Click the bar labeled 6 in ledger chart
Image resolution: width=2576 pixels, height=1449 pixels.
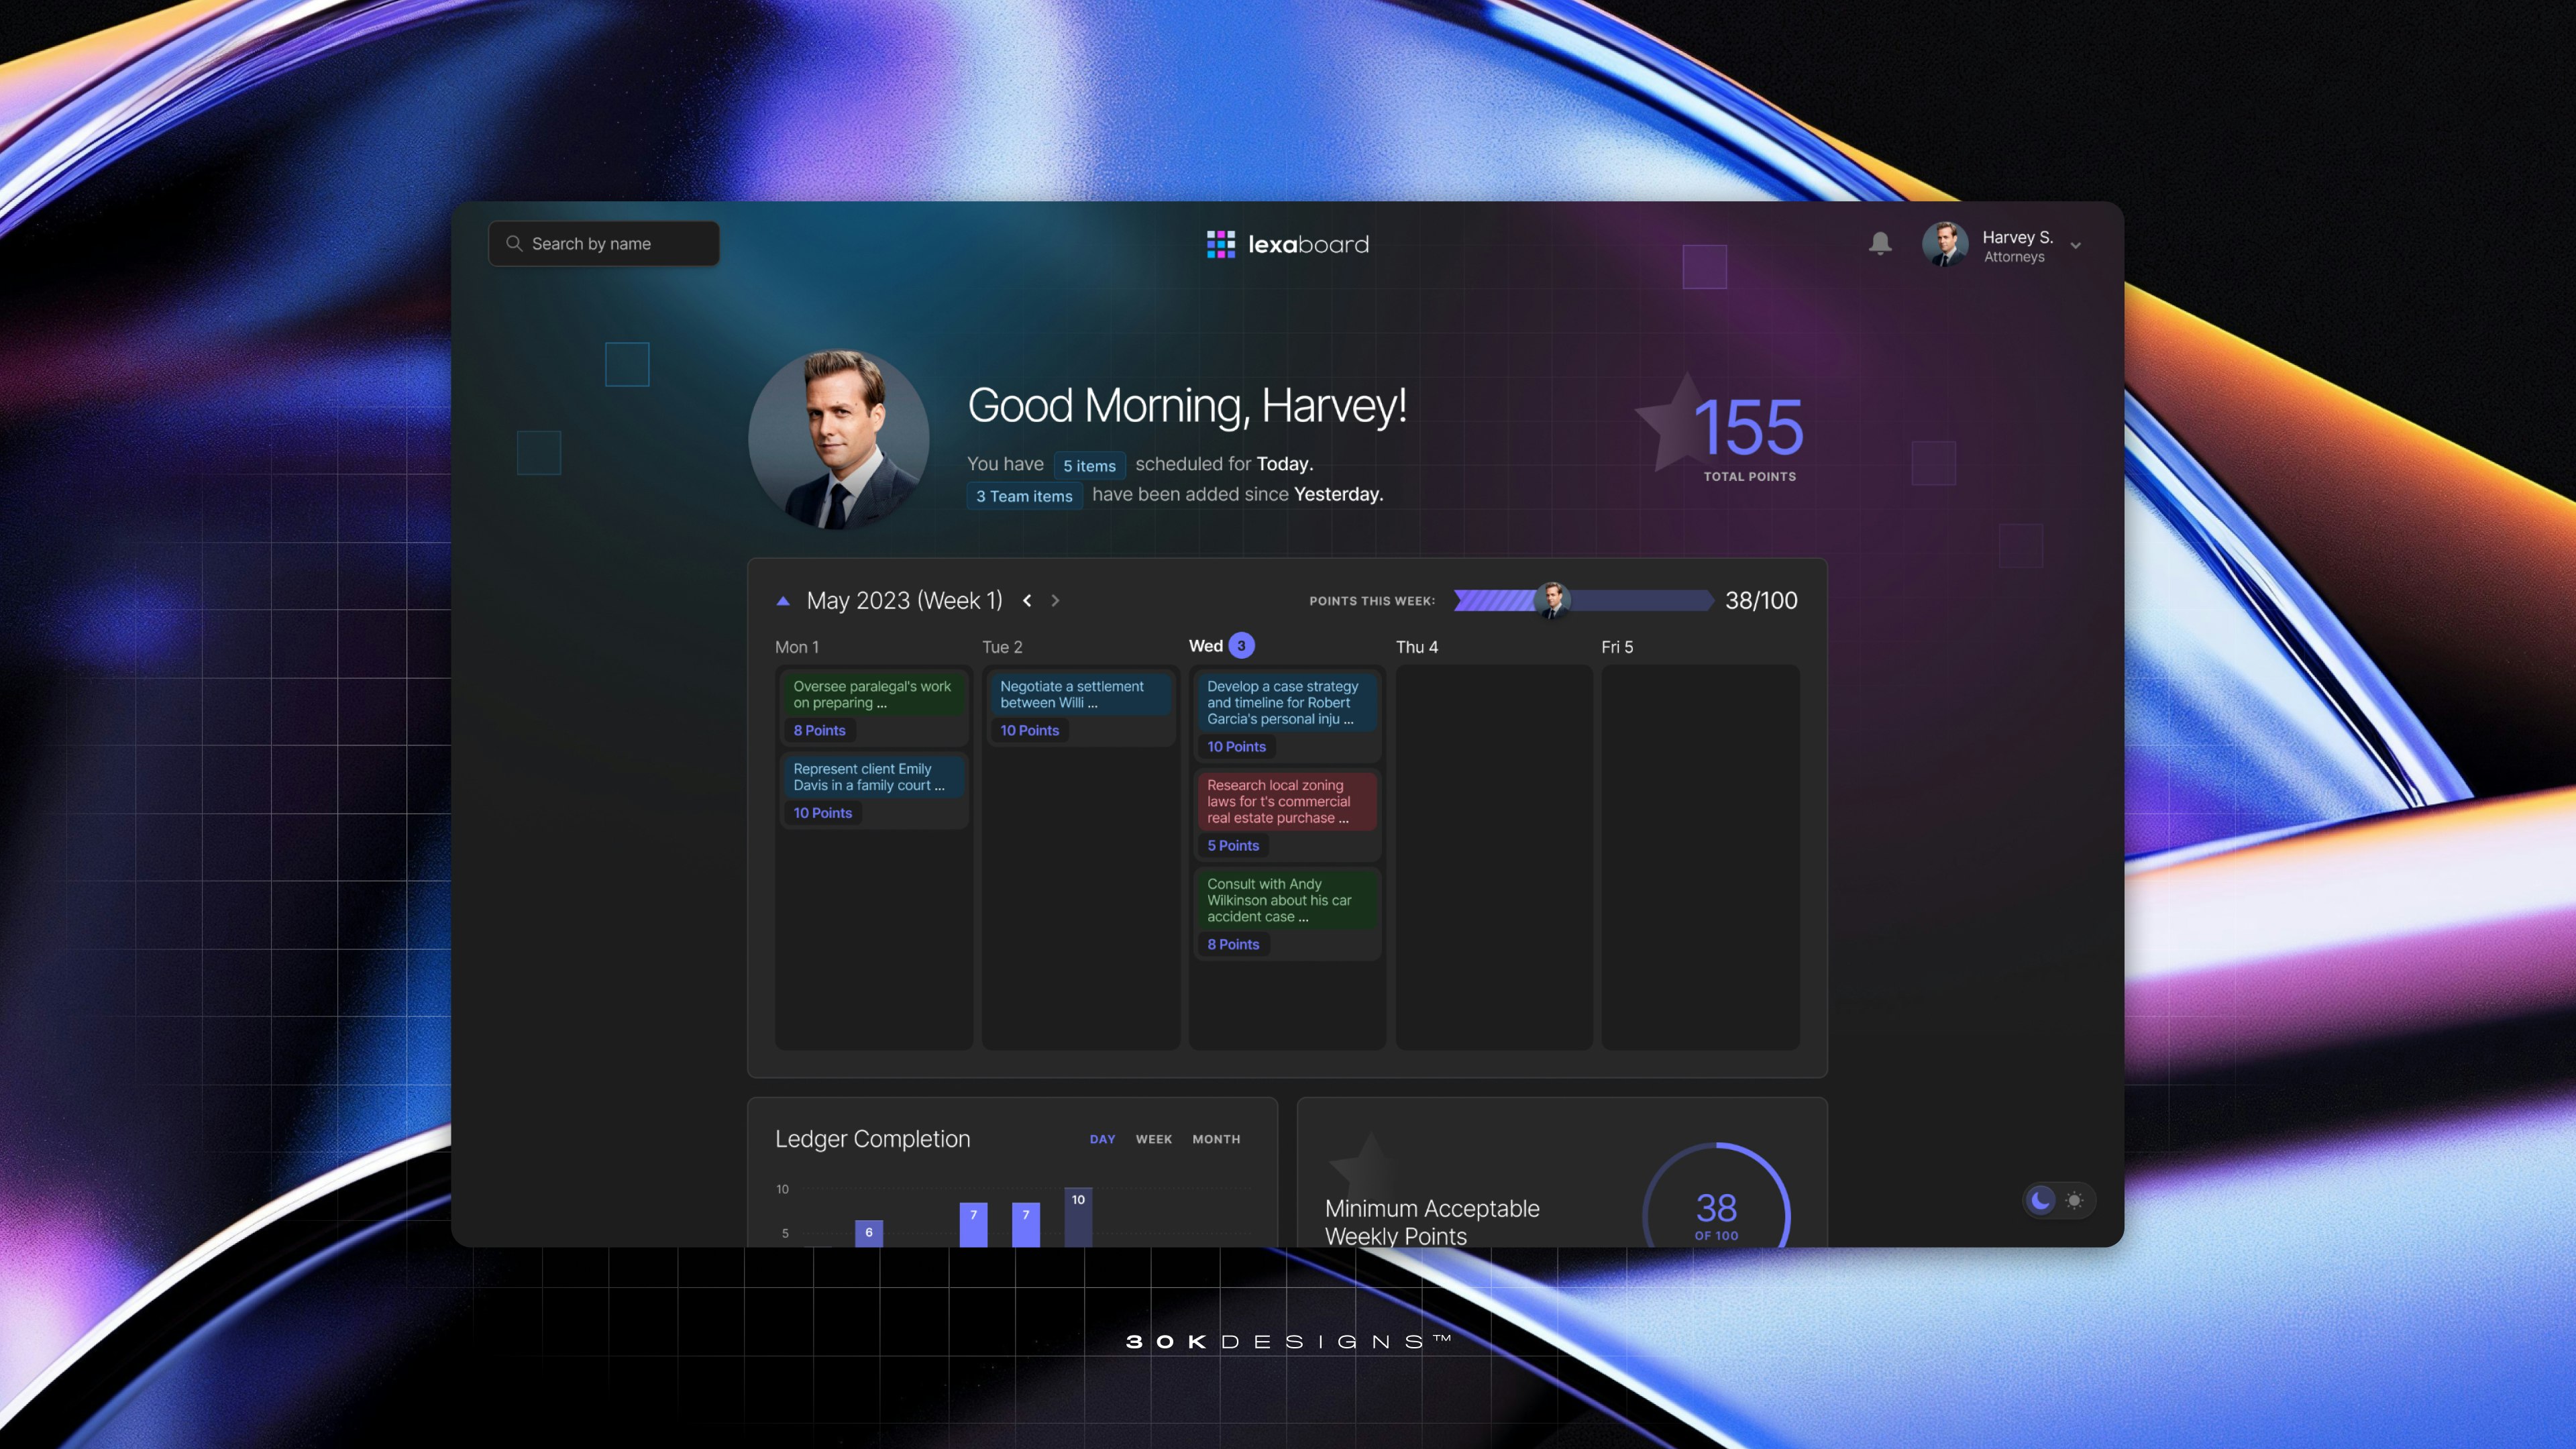tap(869, 1233)
